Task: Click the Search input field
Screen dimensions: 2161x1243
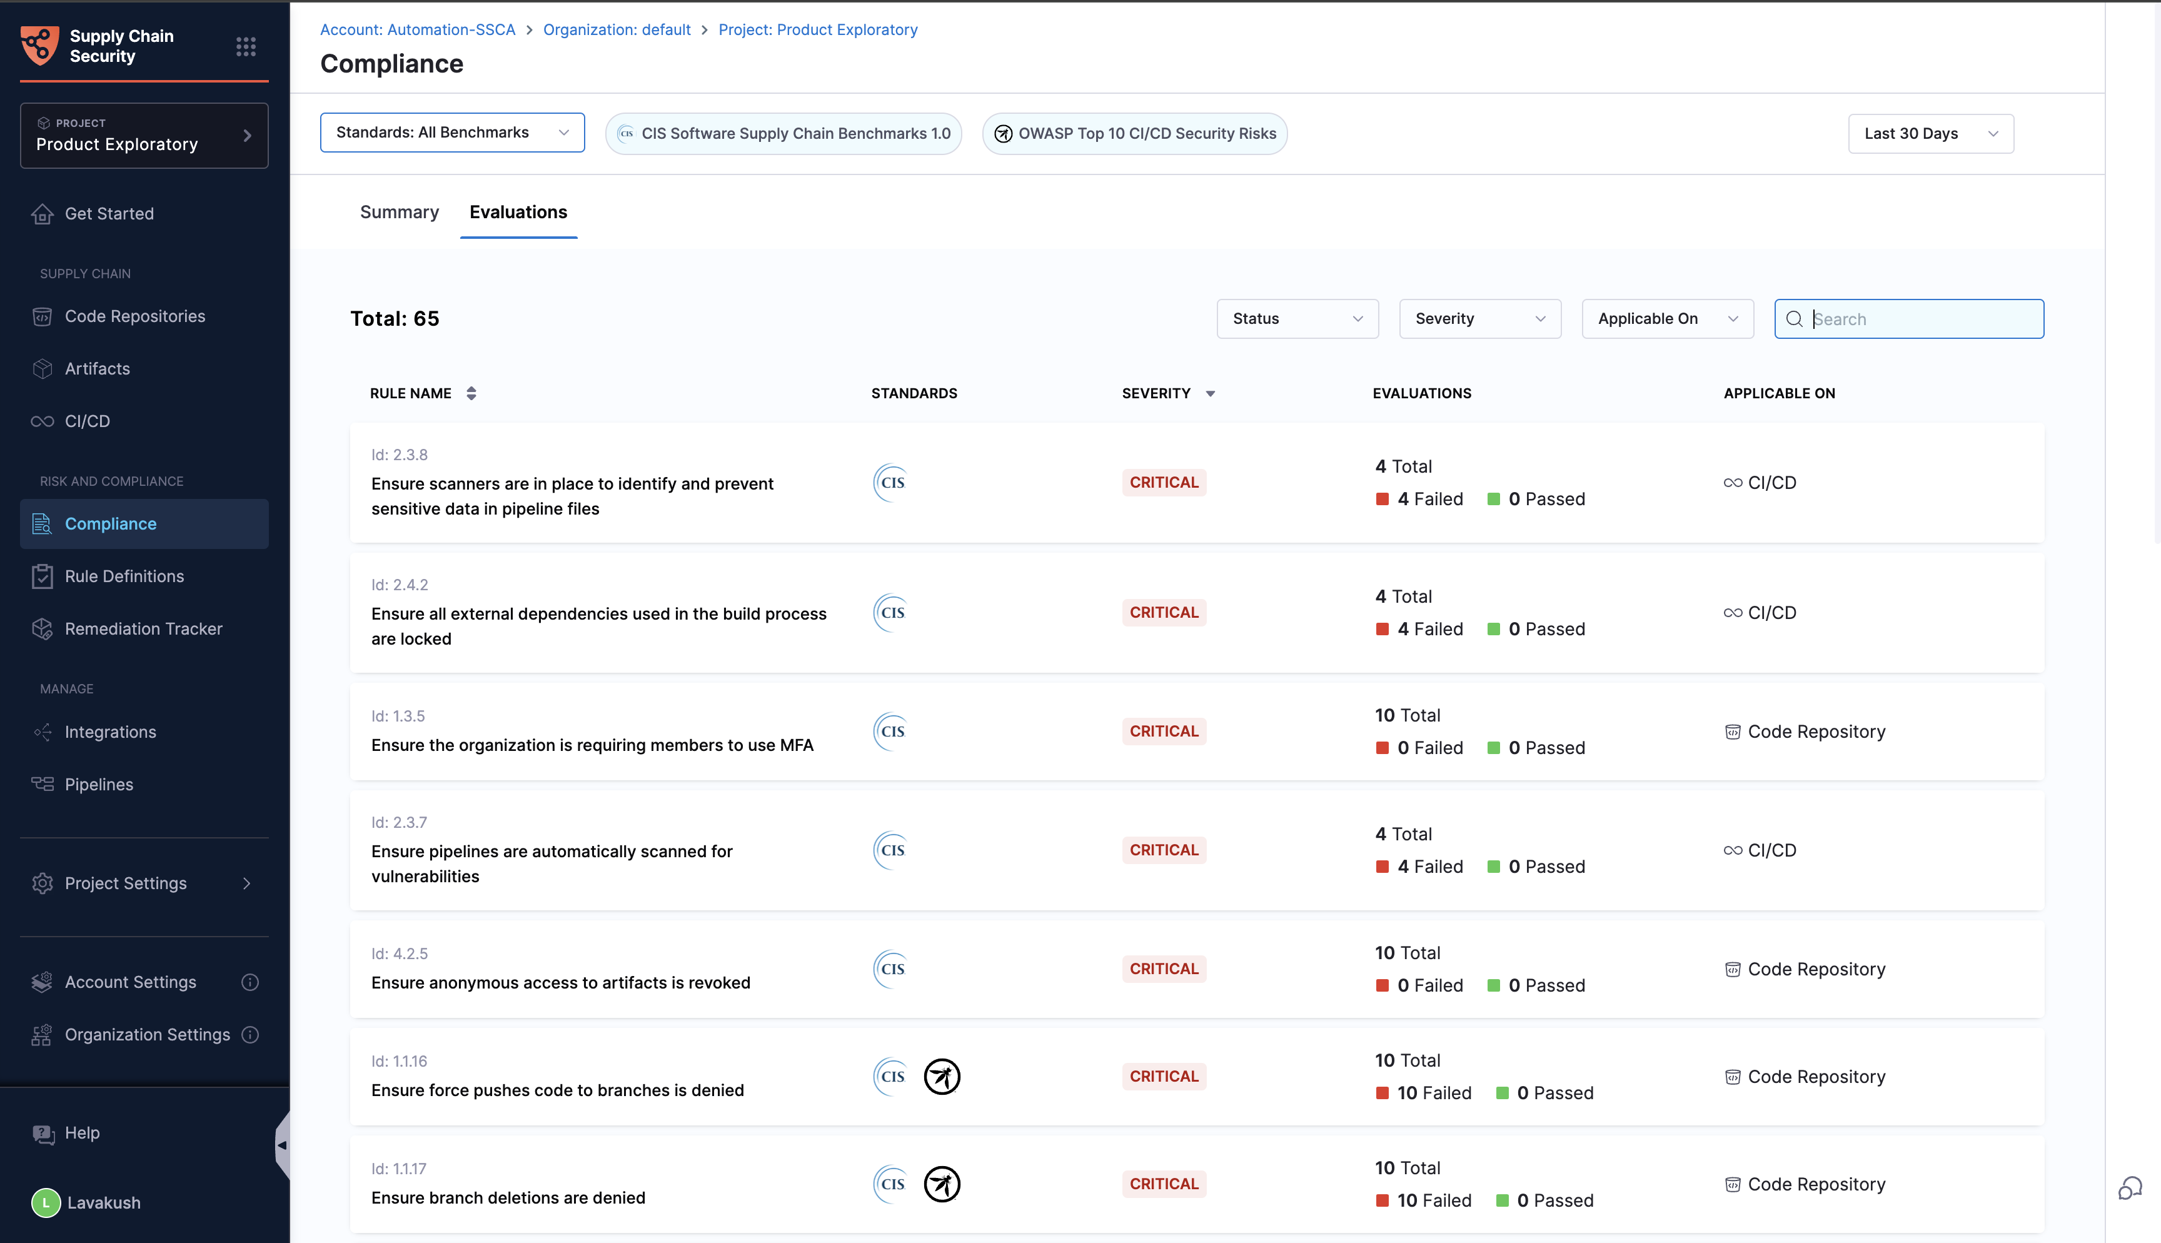Action: 1920,320
